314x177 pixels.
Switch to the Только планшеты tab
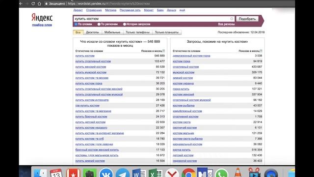point(167,32)
